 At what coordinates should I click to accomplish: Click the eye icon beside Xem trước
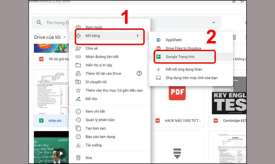pyautogui.click(x=78, y=27)
